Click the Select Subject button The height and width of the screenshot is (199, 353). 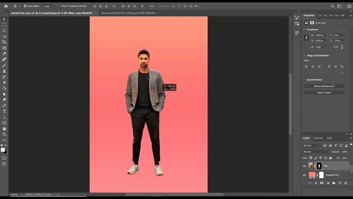pyautogui.click(x=324, y=92)
